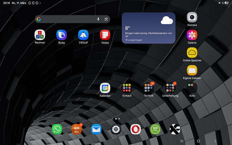Start Google voice search microphone

(x=98, y=19)
